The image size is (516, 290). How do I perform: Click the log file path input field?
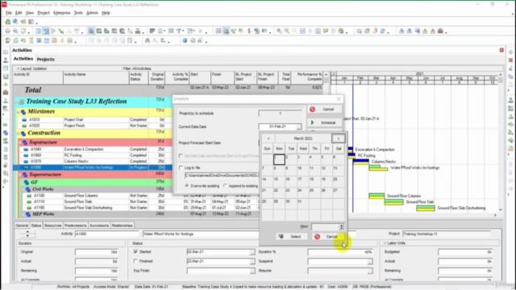pyautogui.click(x=223, y=176)
